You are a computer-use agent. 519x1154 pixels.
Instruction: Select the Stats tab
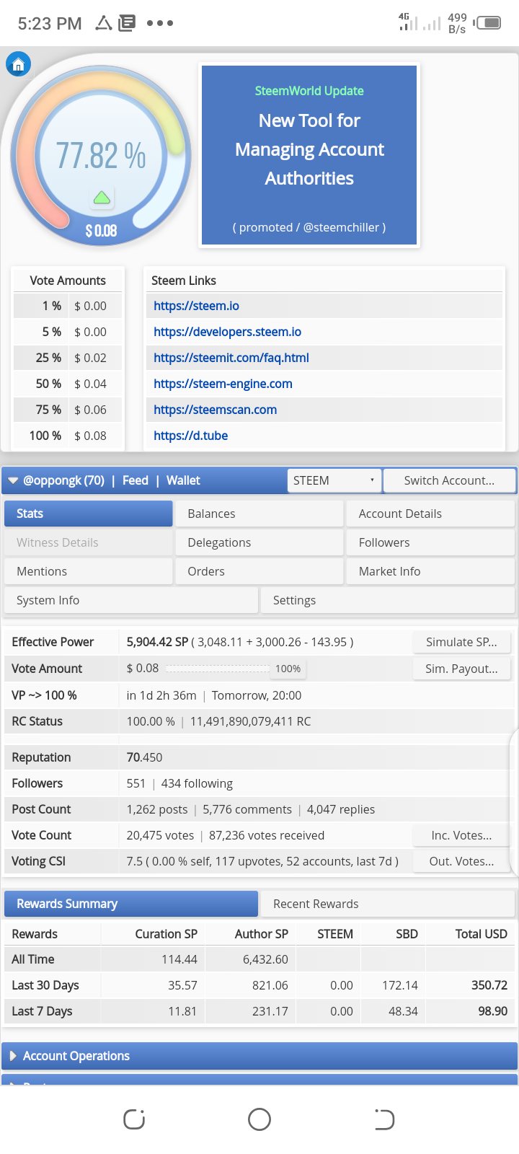pos(88,514)
